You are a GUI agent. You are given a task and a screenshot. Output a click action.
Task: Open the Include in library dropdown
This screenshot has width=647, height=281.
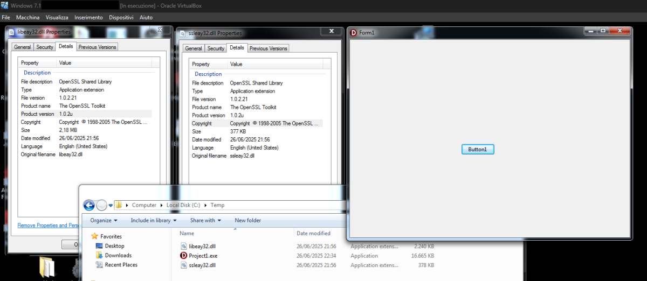[x=154, y=220]
